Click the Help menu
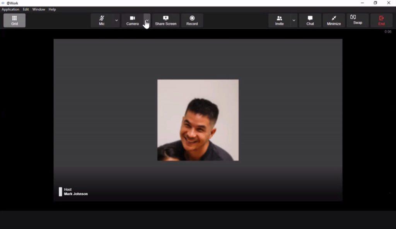 point(52,9)
